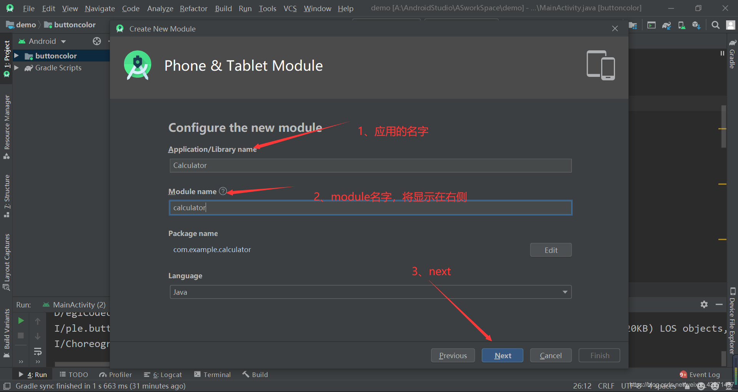This screenshot has width=738, height=392.
Task: Hide the Run panel with minimize icon
Action: tap(719, 304)
